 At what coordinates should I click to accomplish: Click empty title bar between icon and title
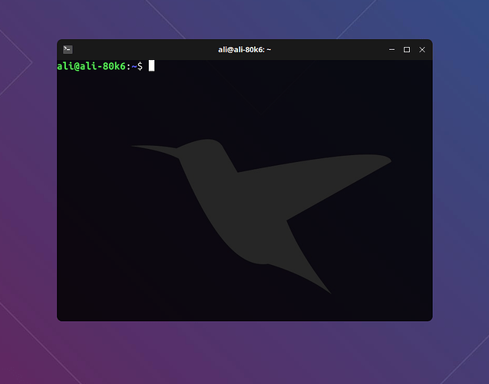(138, 49)
